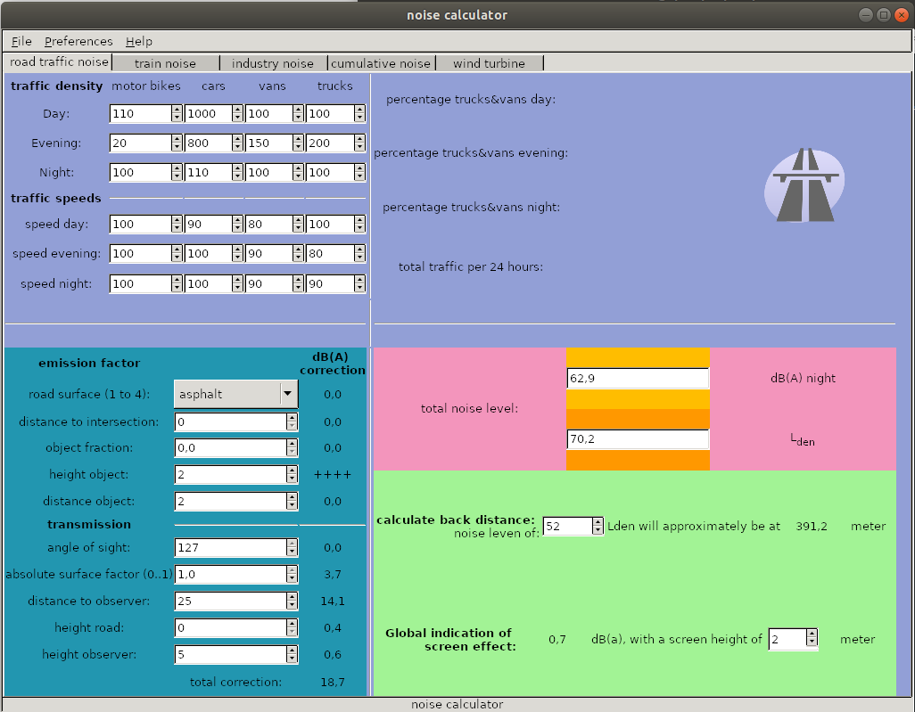
Task: Select the wind turbine tab
Action: [489, 63]
